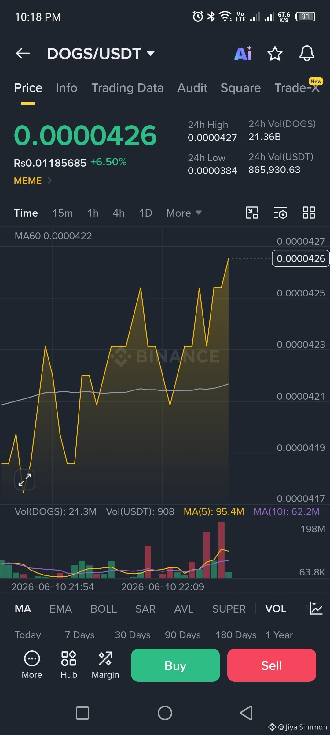Toggle the SUPER indicator

click(229, 609)
